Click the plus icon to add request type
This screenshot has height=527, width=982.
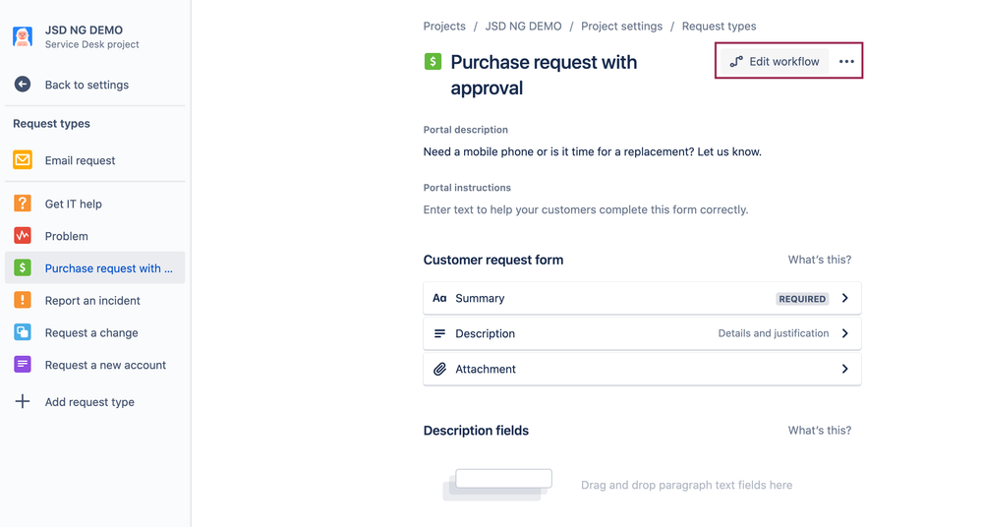[x=23, y=401]
